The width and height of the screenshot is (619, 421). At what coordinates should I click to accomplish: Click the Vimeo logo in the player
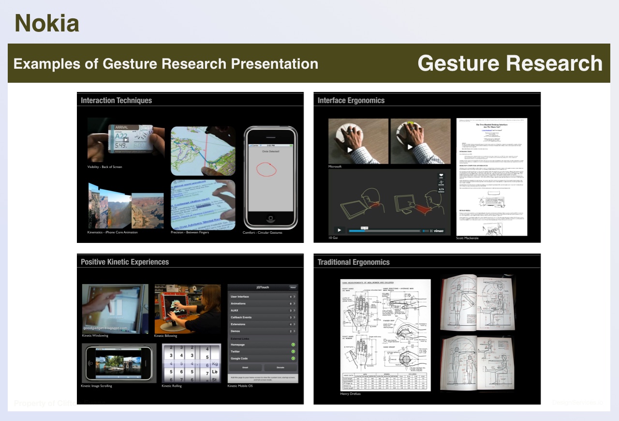pyautogui.click(x=439, y=231)
